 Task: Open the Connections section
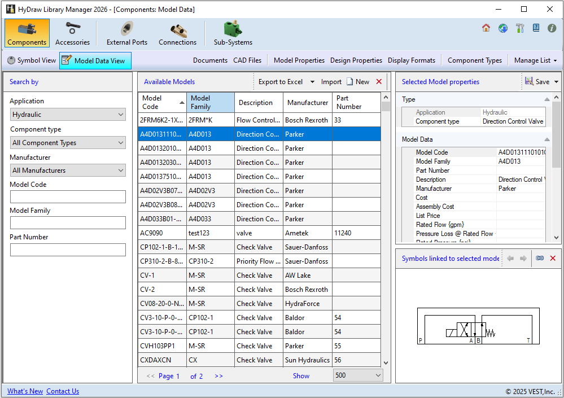click(177, 33)
